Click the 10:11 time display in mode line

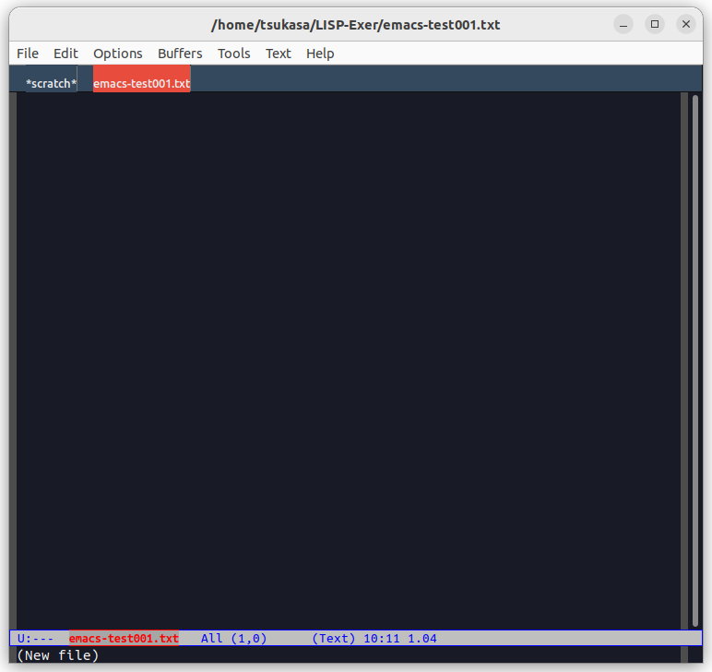point(382,638)
